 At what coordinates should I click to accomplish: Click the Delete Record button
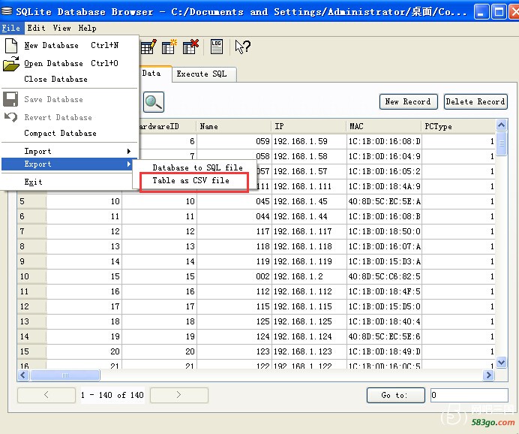475,101
